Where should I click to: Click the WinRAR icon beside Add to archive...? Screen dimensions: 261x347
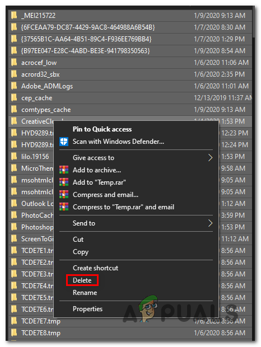tap(64, 170)
